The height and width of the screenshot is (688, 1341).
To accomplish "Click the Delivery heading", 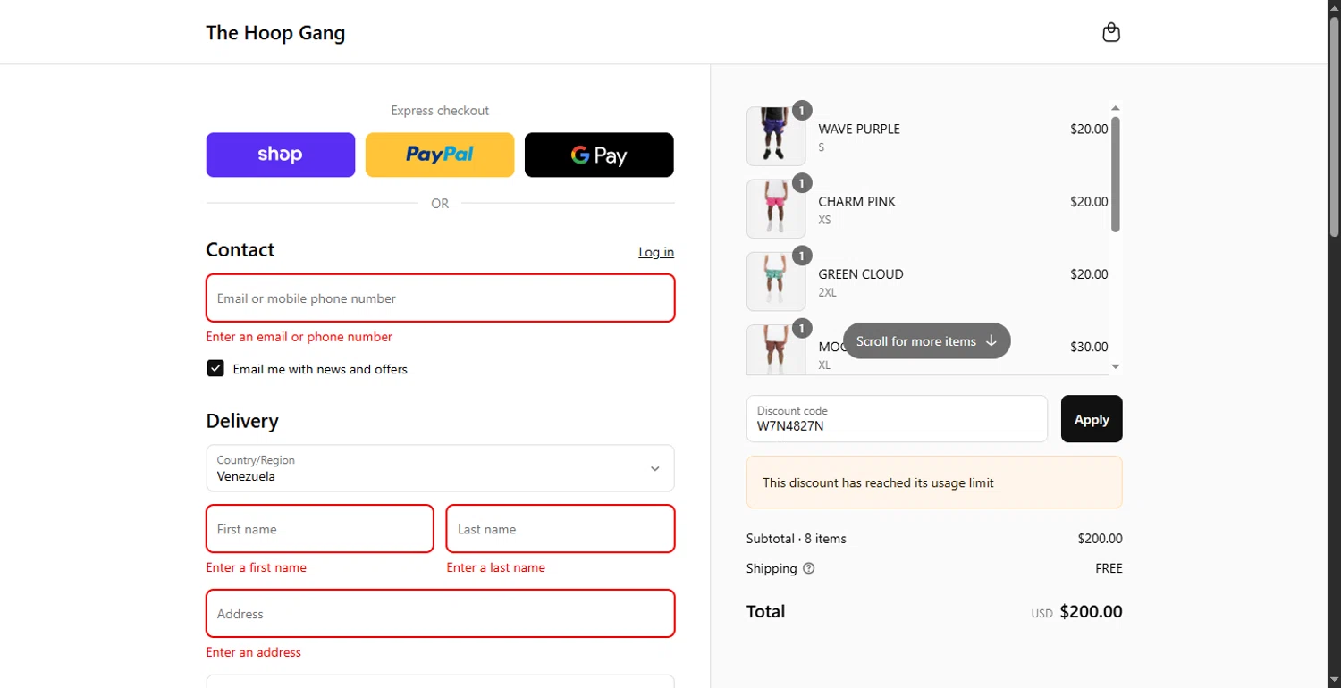I will 242,421.
